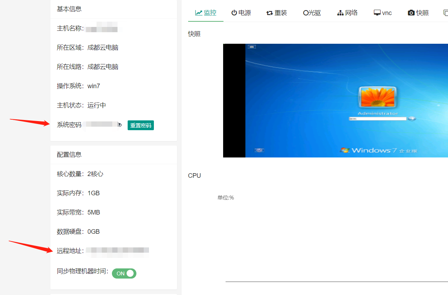This screenshot has width=448, height=295.
Task: Open the 网络 network tab
Action: [x=347, y=13]
